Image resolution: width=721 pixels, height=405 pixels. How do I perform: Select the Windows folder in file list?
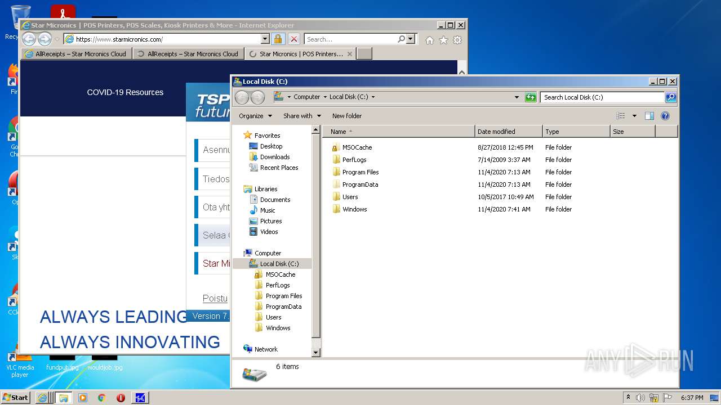(354, 209)
